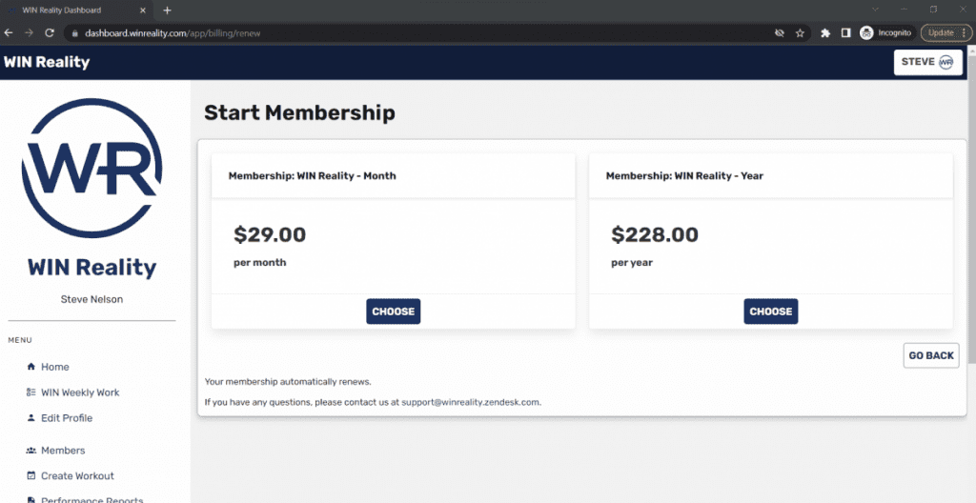Click the browser back arrow
Viewport: 976px width, 503px height.
(x=9, y=33)
